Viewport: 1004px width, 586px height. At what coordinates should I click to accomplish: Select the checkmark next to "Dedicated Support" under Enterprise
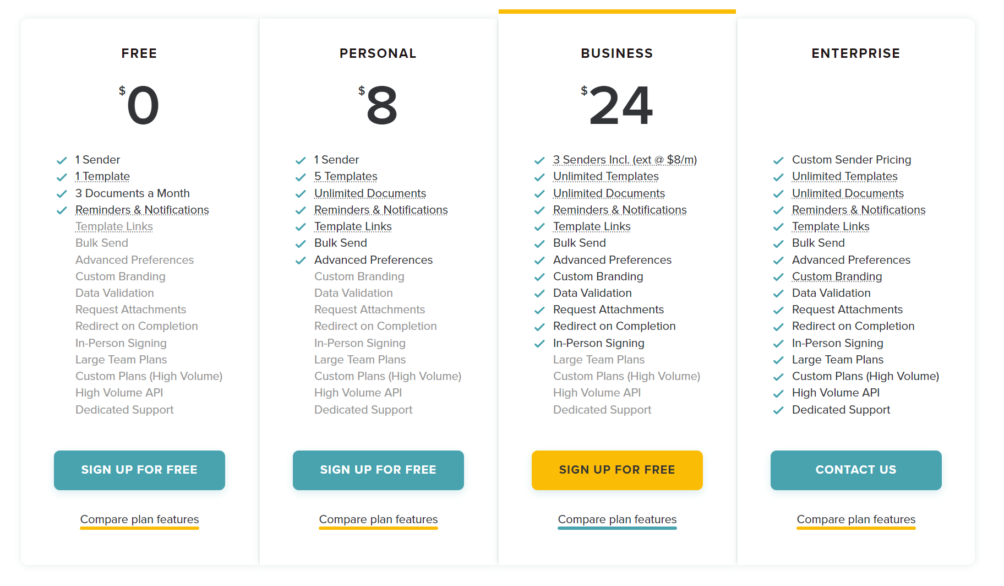coord(779,410)
